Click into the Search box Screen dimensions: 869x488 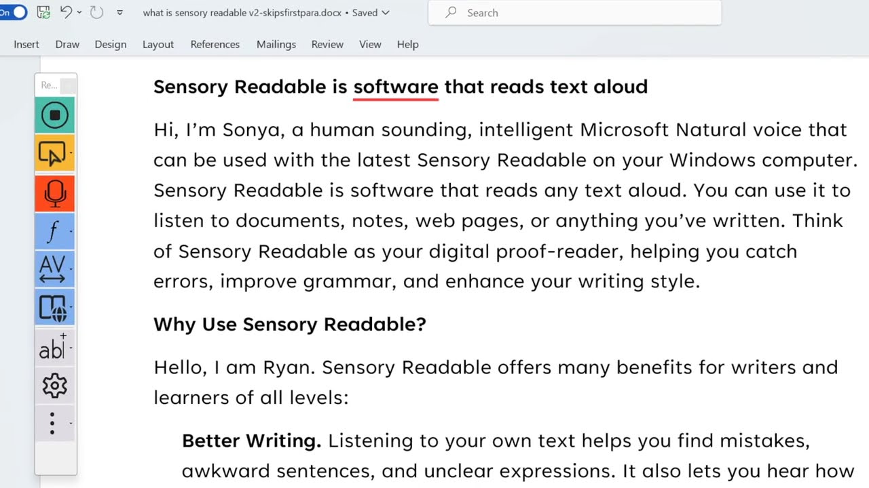574,13
